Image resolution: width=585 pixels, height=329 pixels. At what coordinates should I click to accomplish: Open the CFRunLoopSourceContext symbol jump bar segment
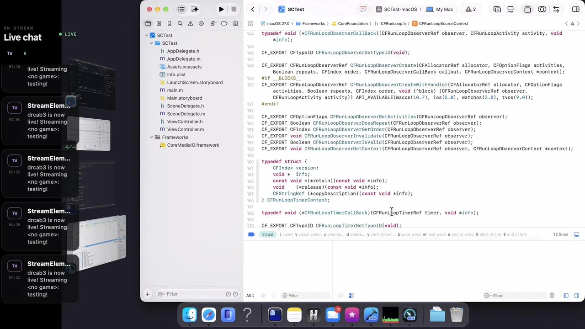440,23
